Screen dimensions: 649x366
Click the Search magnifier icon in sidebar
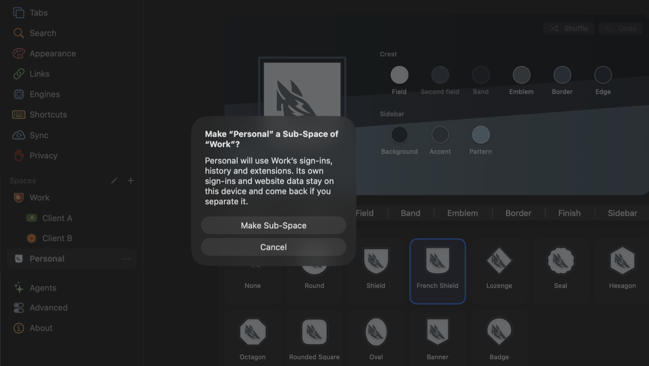[x=19, y=33]
